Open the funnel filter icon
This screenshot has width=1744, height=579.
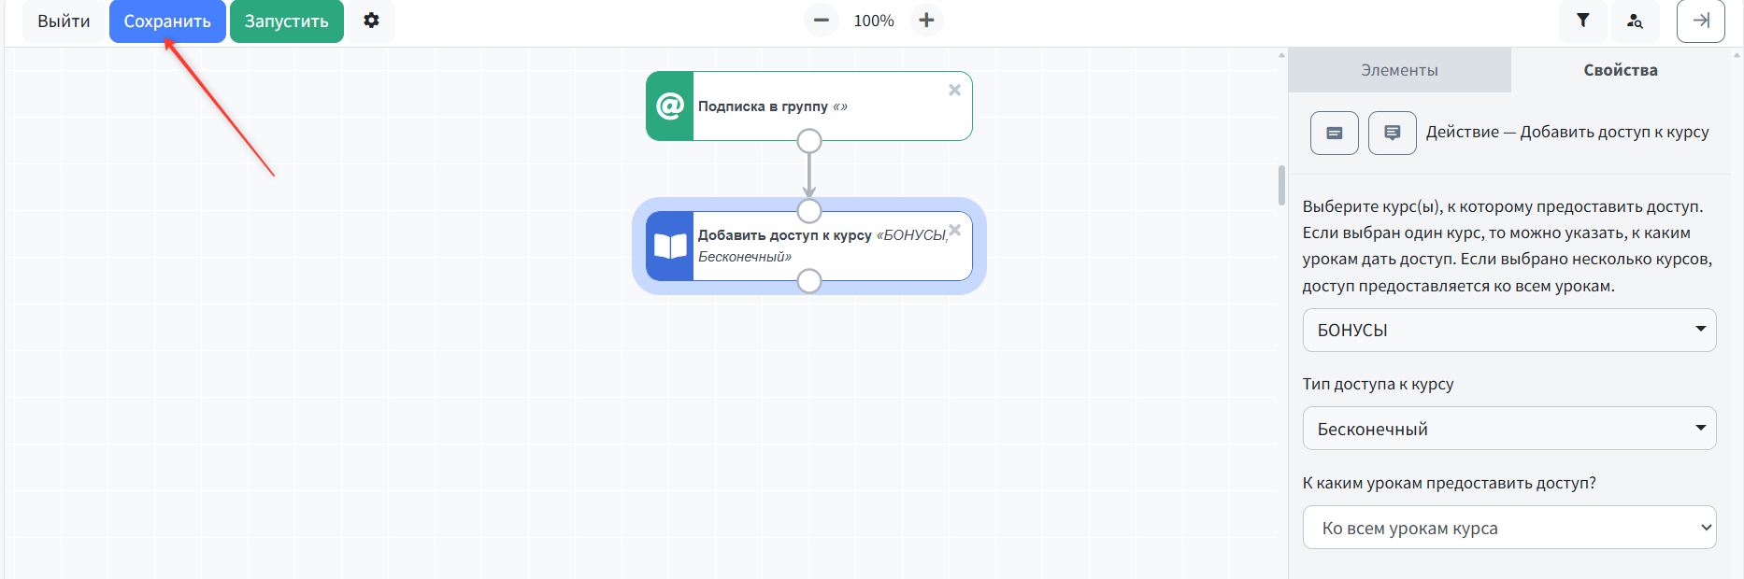(x=1582, y=21)
